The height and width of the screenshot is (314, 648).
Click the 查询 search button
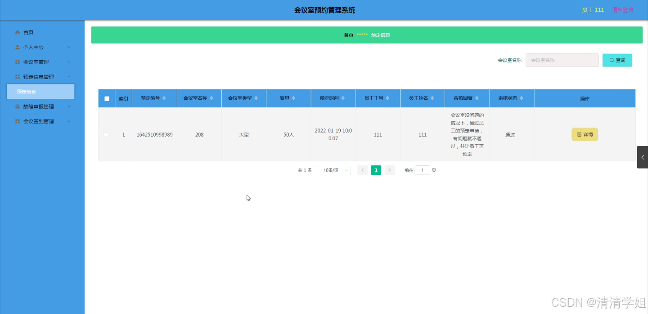coord(617,60)
